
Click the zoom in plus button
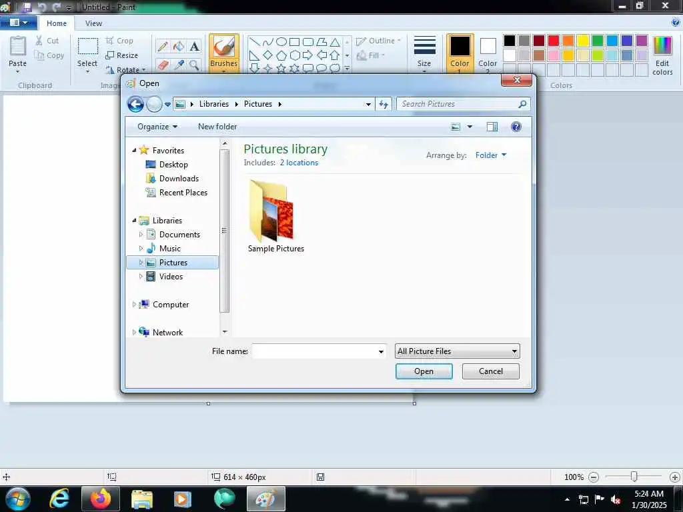pyautogui.click(x=674, y=477)
